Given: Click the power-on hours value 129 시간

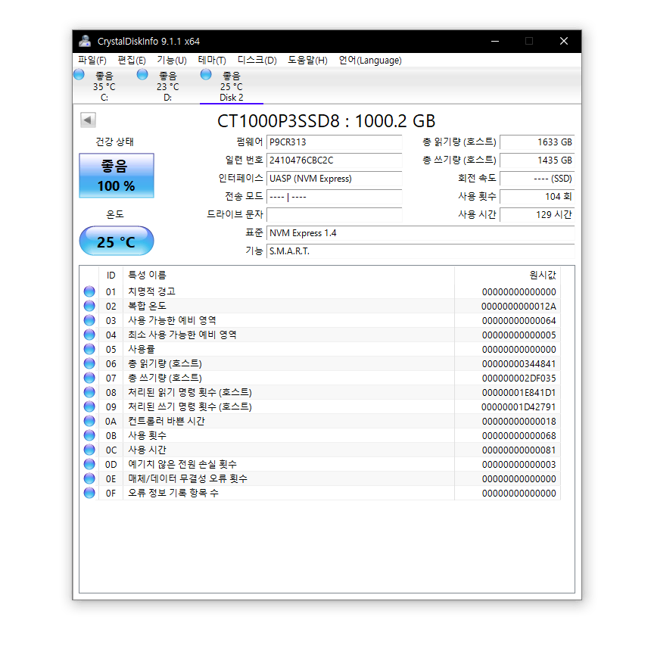Looking at the screenshot, I should click(537, 215).
